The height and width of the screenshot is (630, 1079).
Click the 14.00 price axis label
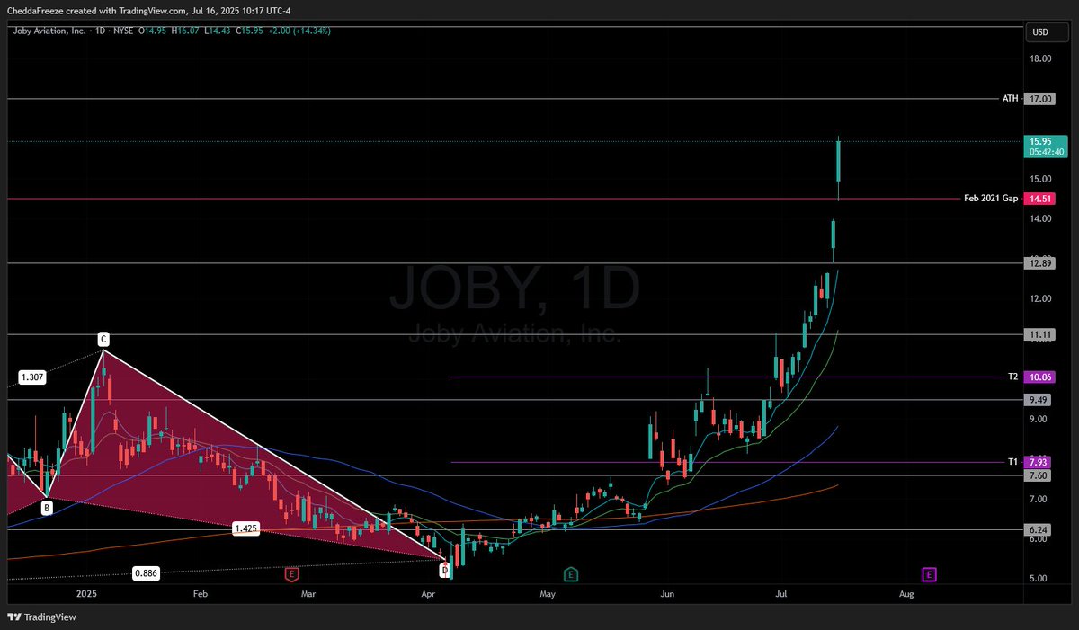pos(1041,218)
